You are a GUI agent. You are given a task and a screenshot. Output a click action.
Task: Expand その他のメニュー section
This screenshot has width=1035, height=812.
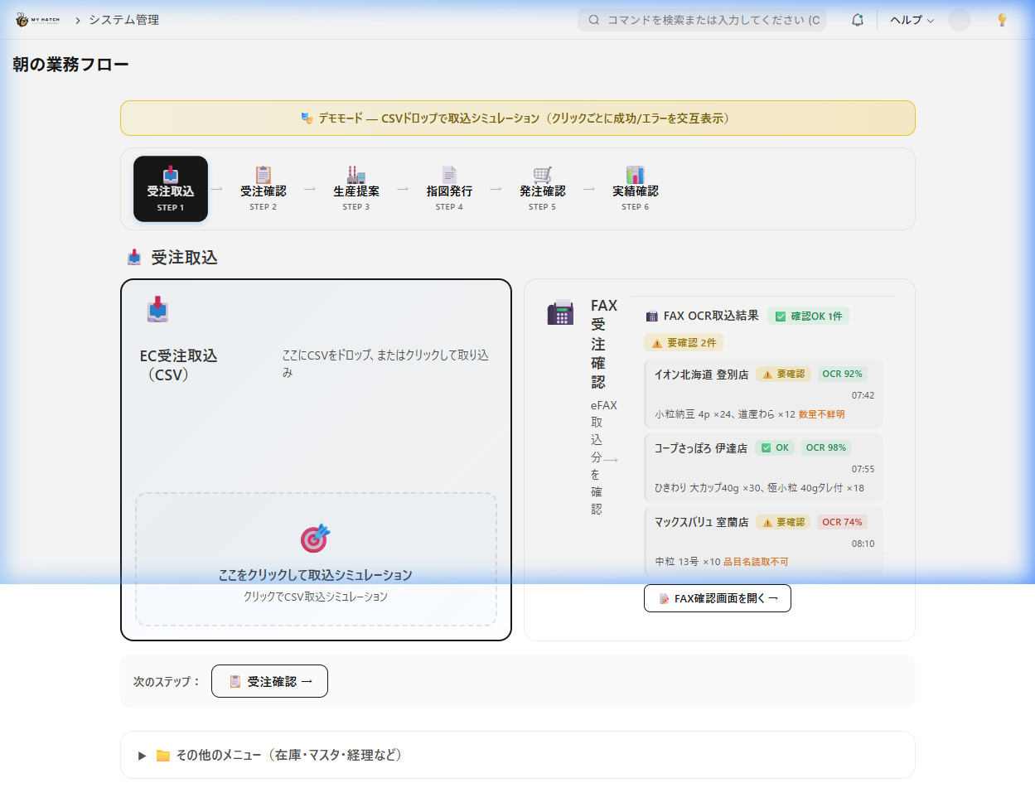point(142,756)
